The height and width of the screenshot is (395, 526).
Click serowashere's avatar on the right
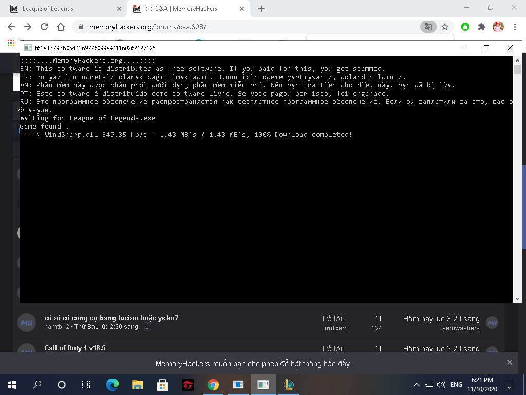click(492, 323)
